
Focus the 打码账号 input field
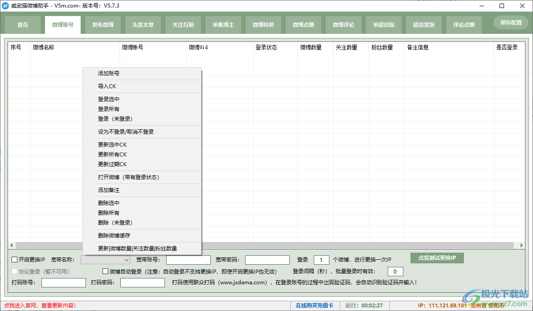pyautogui.click(x=64, y=283)
